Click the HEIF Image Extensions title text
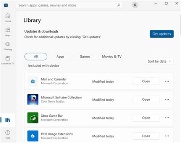The image size is (181, 143). pyautogui.click(x=57, y=134)
